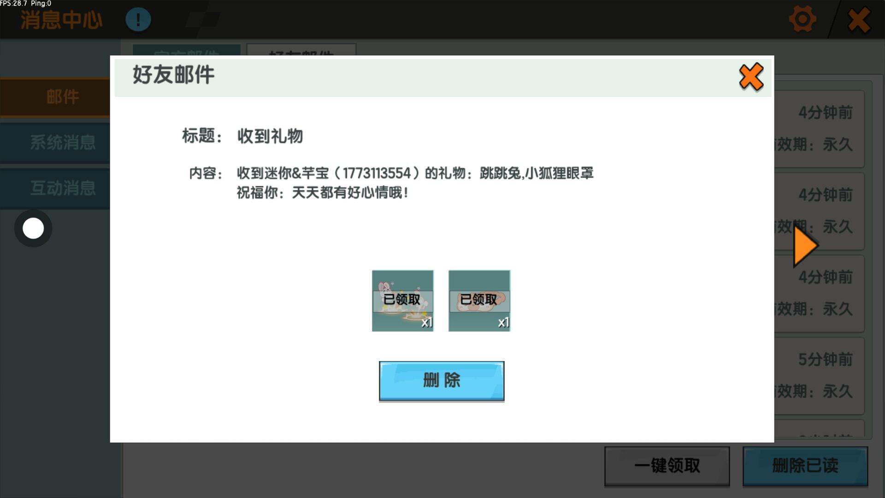Click the blue exclamation info icon
The width and height of the screenshot is (885, 498).
[138, 20]
